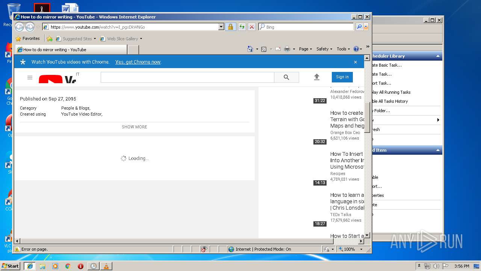The image size is (481, 271).
Task: Click the Internet Explorer taskbar icon
Action: coord(30,266)
